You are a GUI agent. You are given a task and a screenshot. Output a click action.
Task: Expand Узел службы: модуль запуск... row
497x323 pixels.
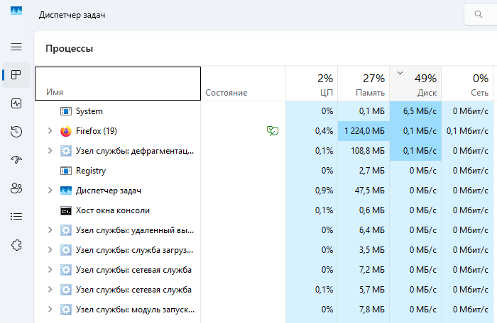coord(50,309)
